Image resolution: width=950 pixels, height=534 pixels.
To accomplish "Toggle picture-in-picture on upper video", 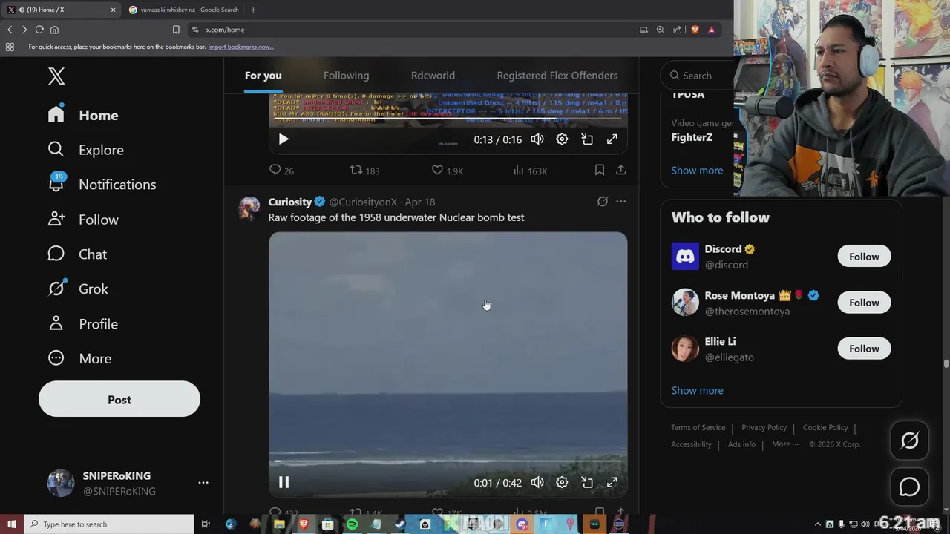I will tap(587, 139).
